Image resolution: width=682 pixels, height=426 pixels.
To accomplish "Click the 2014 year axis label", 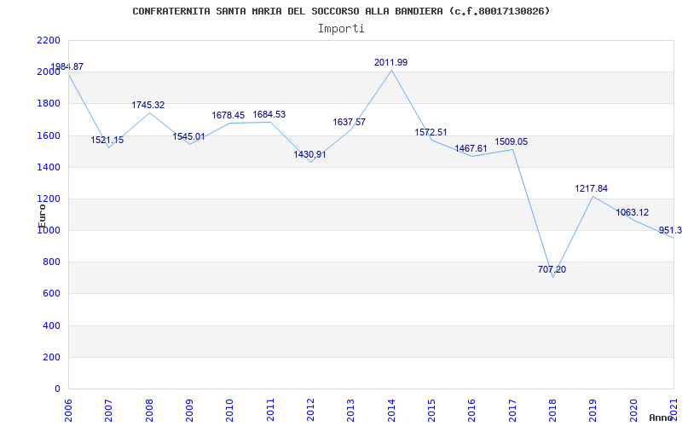I will coord(391,410).
